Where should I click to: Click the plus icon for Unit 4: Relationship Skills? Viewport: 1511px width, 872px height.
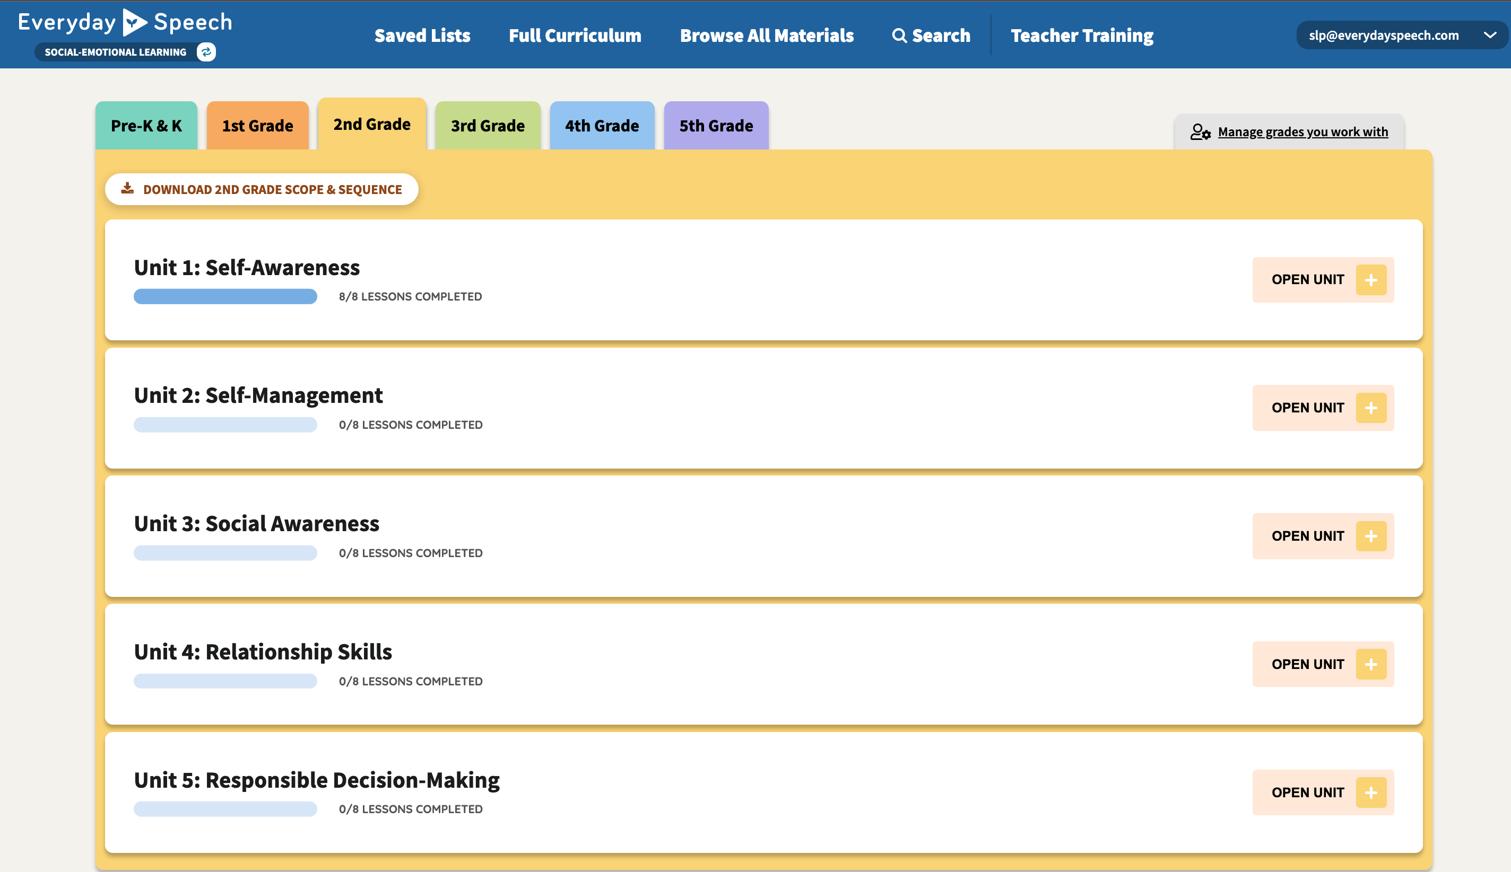point(1371,664)
